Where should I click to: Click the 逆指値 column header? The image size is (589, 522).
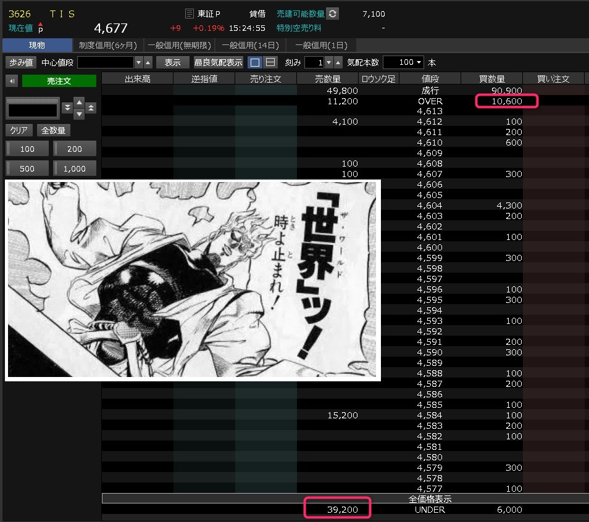point(204,79)
